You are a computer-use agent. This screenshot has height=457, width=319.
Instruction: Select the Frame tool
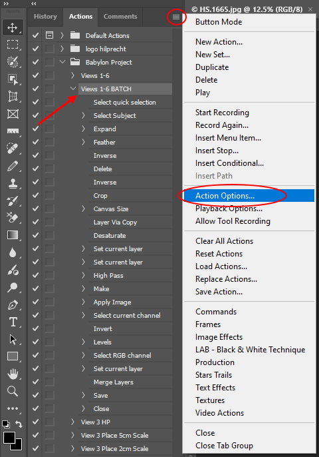pyautogui.click(x=13, y=114)
